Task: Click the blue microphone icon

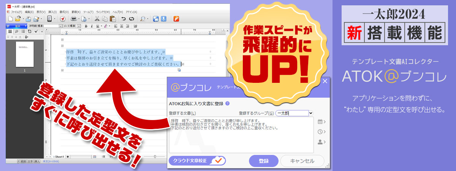Action: pyautogui.click(x=163, y=18)
